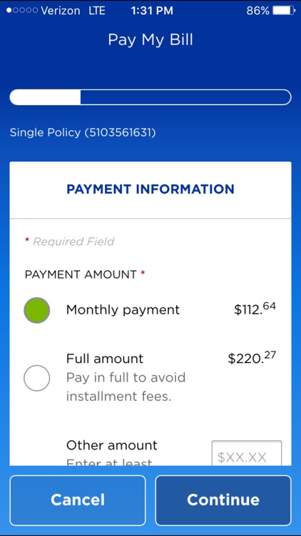Tap the Continue button
The height and width of the screenshot is (536, 301).
click(223, 500)
